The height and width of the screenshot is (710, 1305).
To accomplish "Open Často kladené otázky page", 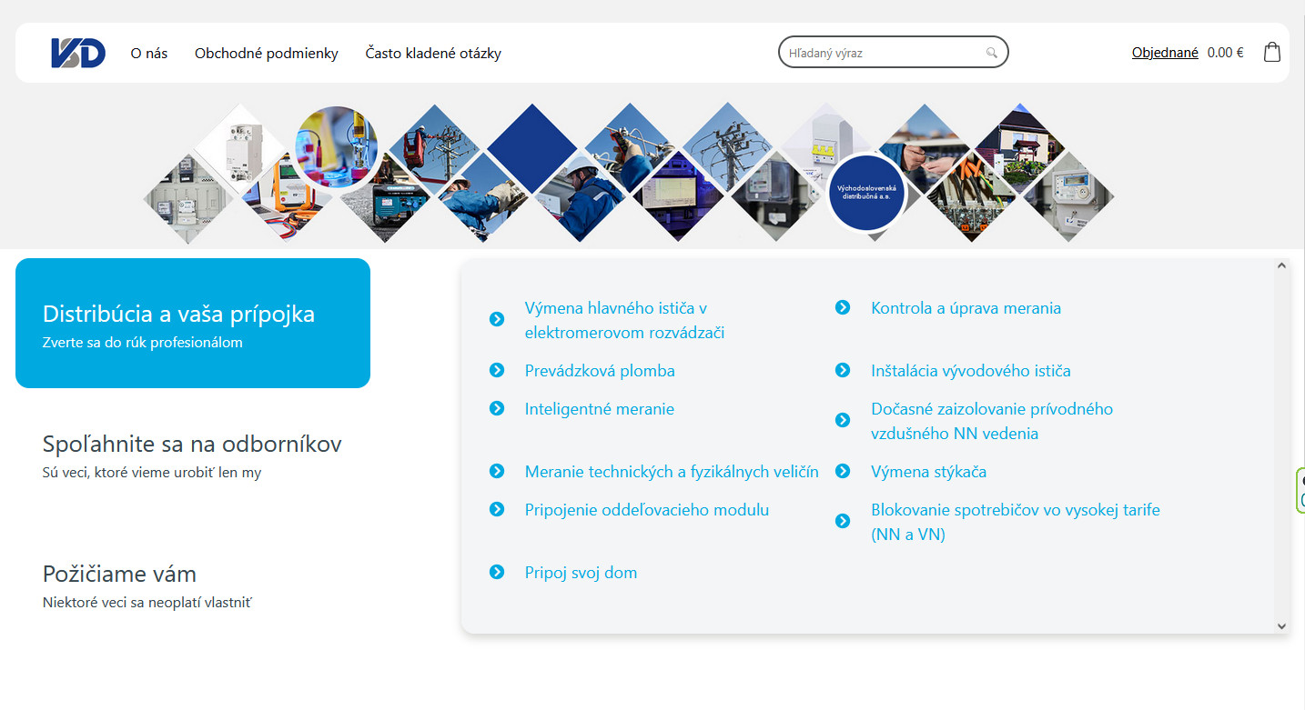I will [x=433, y=54].
